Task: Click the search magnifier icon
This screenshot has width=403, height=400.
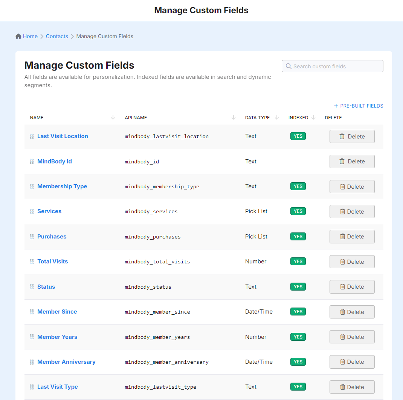Action: (x=289, y=66)
